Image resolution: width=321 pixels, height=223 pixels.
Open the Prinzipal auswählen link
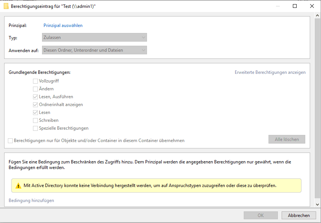pyautogui.click(x=63, y=25)
